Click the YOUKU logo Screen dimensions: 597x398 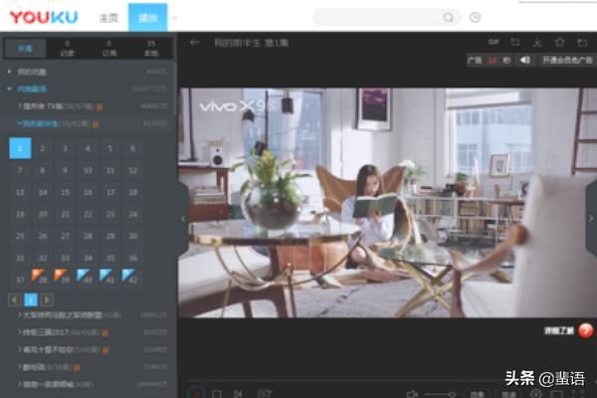pos(44,17)
